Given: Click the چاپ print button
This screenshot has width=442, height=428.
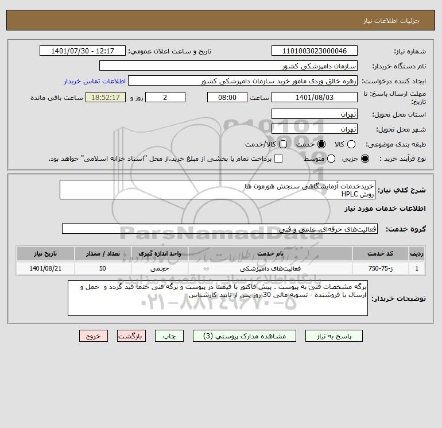Looking at the screenshot, I should (169, 336).
